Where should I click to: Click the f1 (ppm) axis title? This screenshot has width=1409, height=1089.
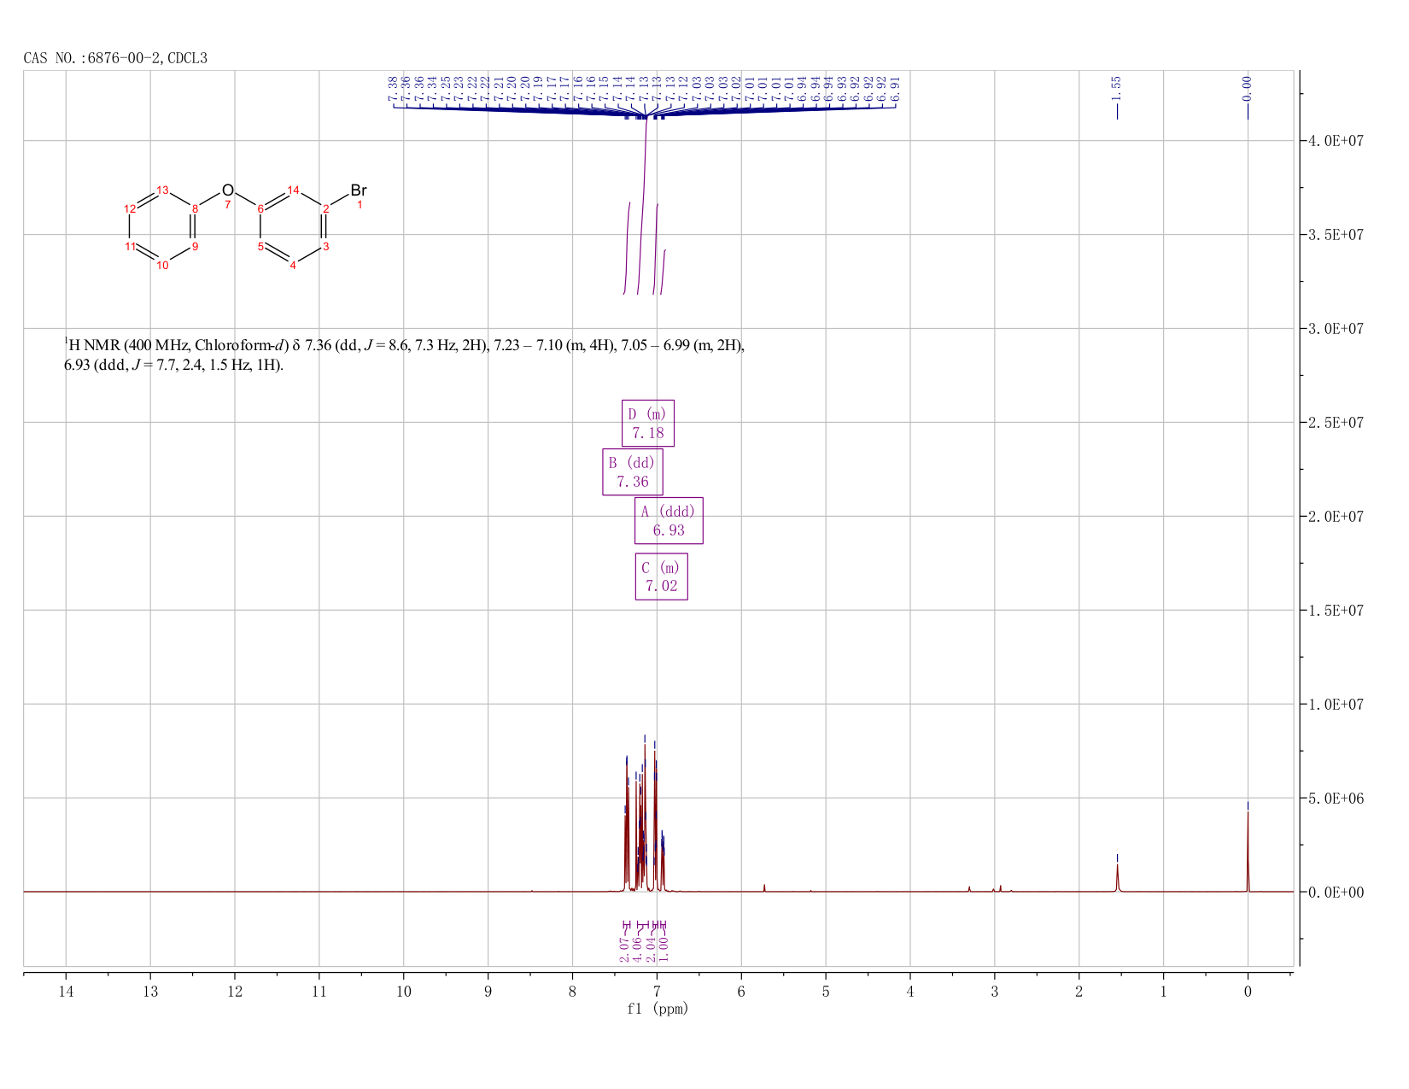tap(658, 1009)
